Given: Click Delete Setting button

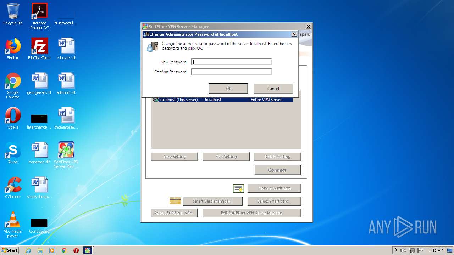Looking at the screenshot, I should (277, 157).
